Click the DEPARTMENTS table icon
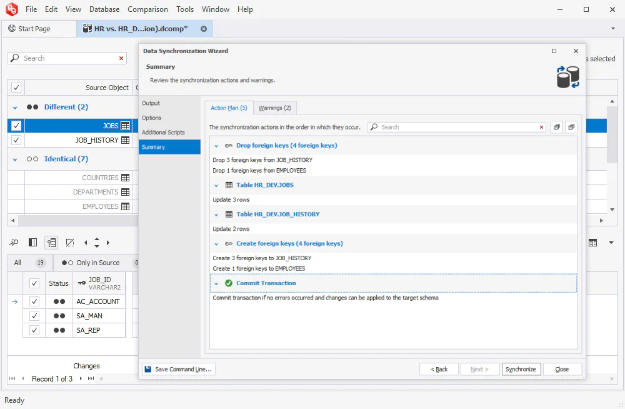Image resolution: width=625 pixels, height=409 pixels. pyautogui.click(x=125, y=192)
